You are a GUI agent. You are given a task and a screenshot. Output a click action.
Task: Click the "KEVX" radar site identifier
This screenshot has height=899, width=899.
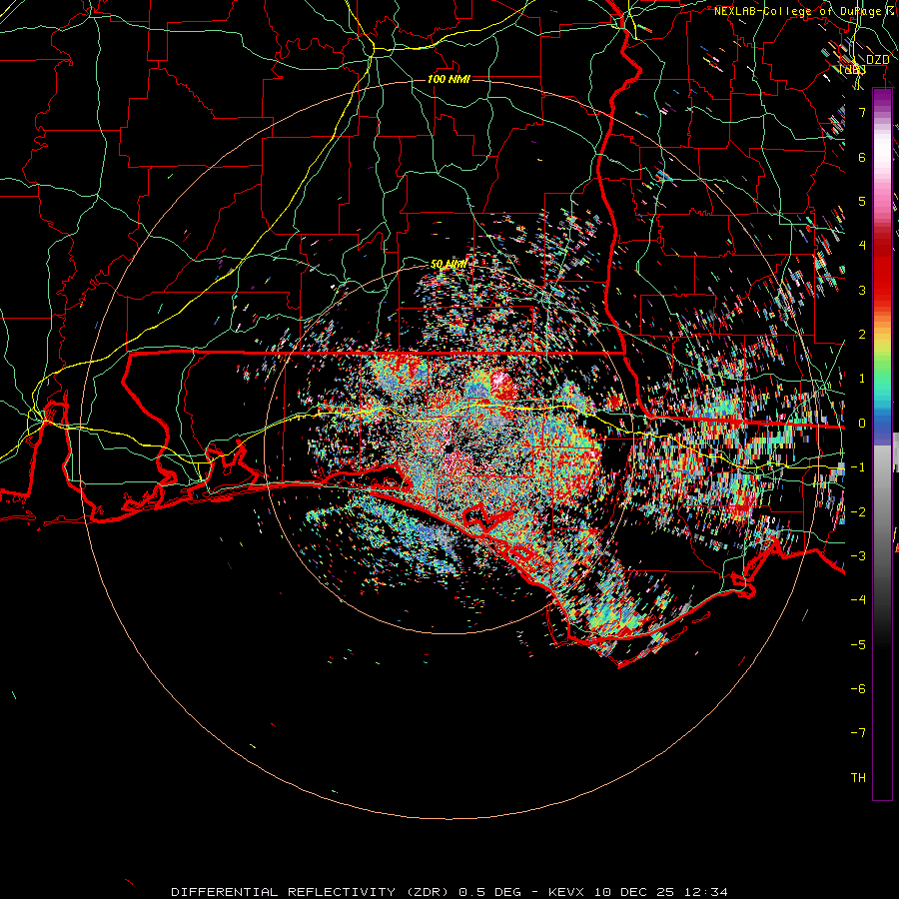[x=566, y=892]
